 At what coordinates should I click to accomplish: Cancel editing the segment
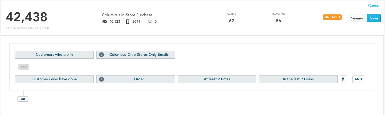coord(374,6)
